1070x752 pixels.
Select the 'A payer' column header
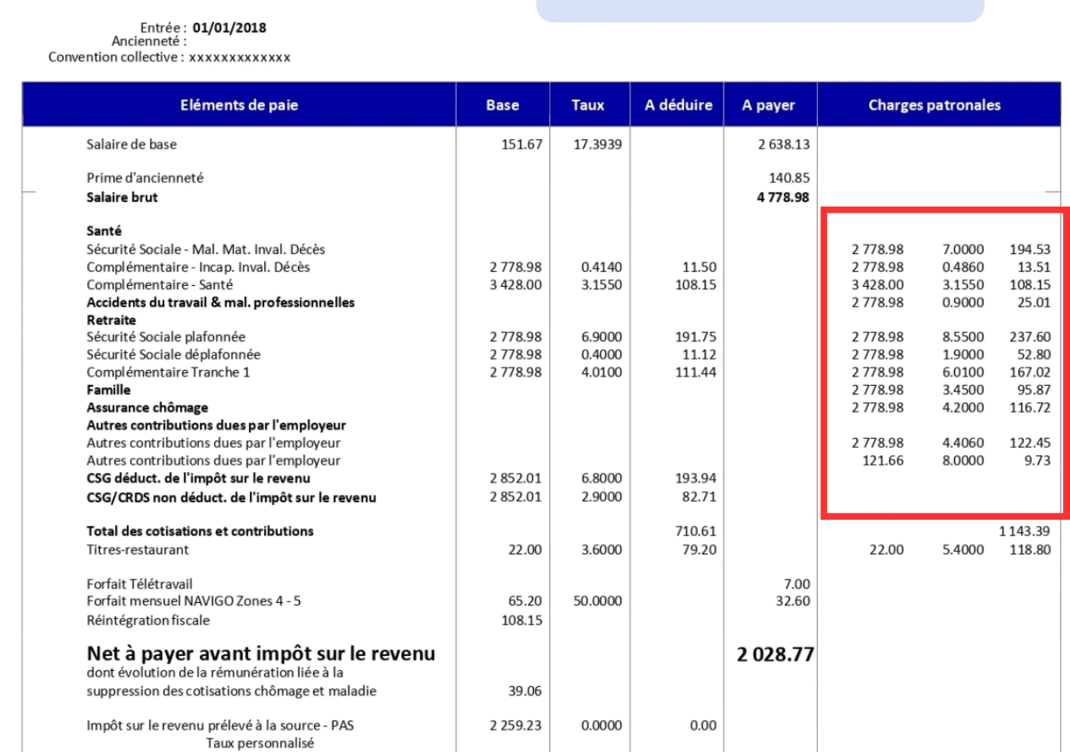click(768, 105)
